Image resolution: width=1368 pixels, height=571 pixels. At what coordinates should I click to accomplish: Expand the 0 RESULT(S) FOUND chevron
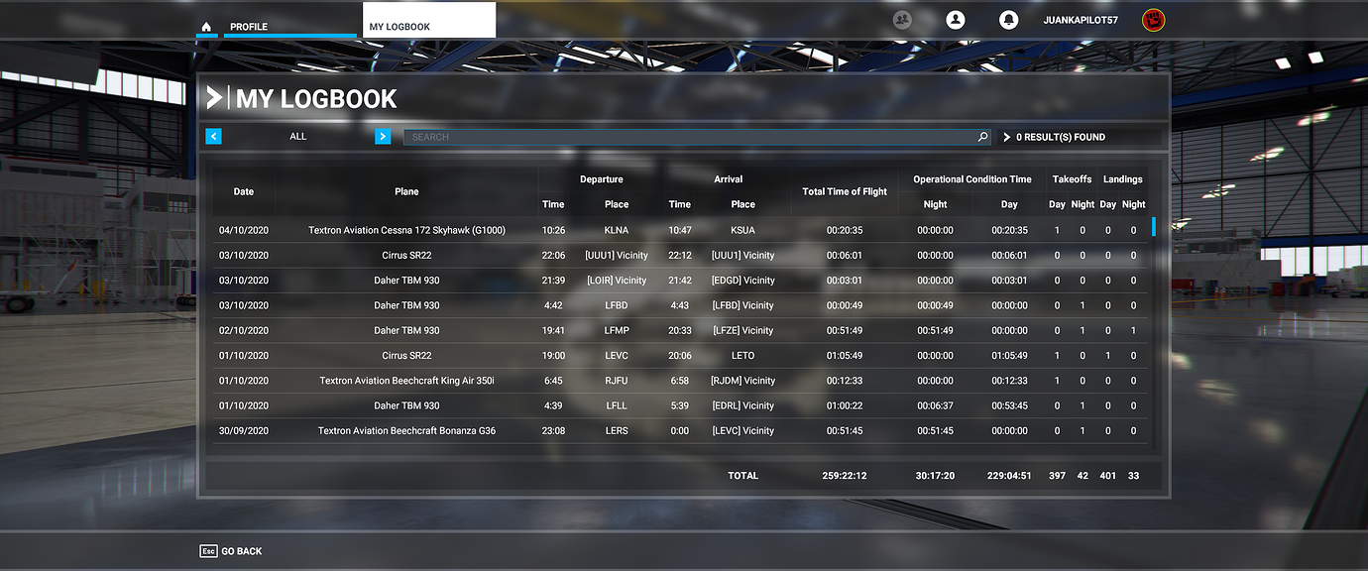pyautogui.click(x=1005, y=137)
